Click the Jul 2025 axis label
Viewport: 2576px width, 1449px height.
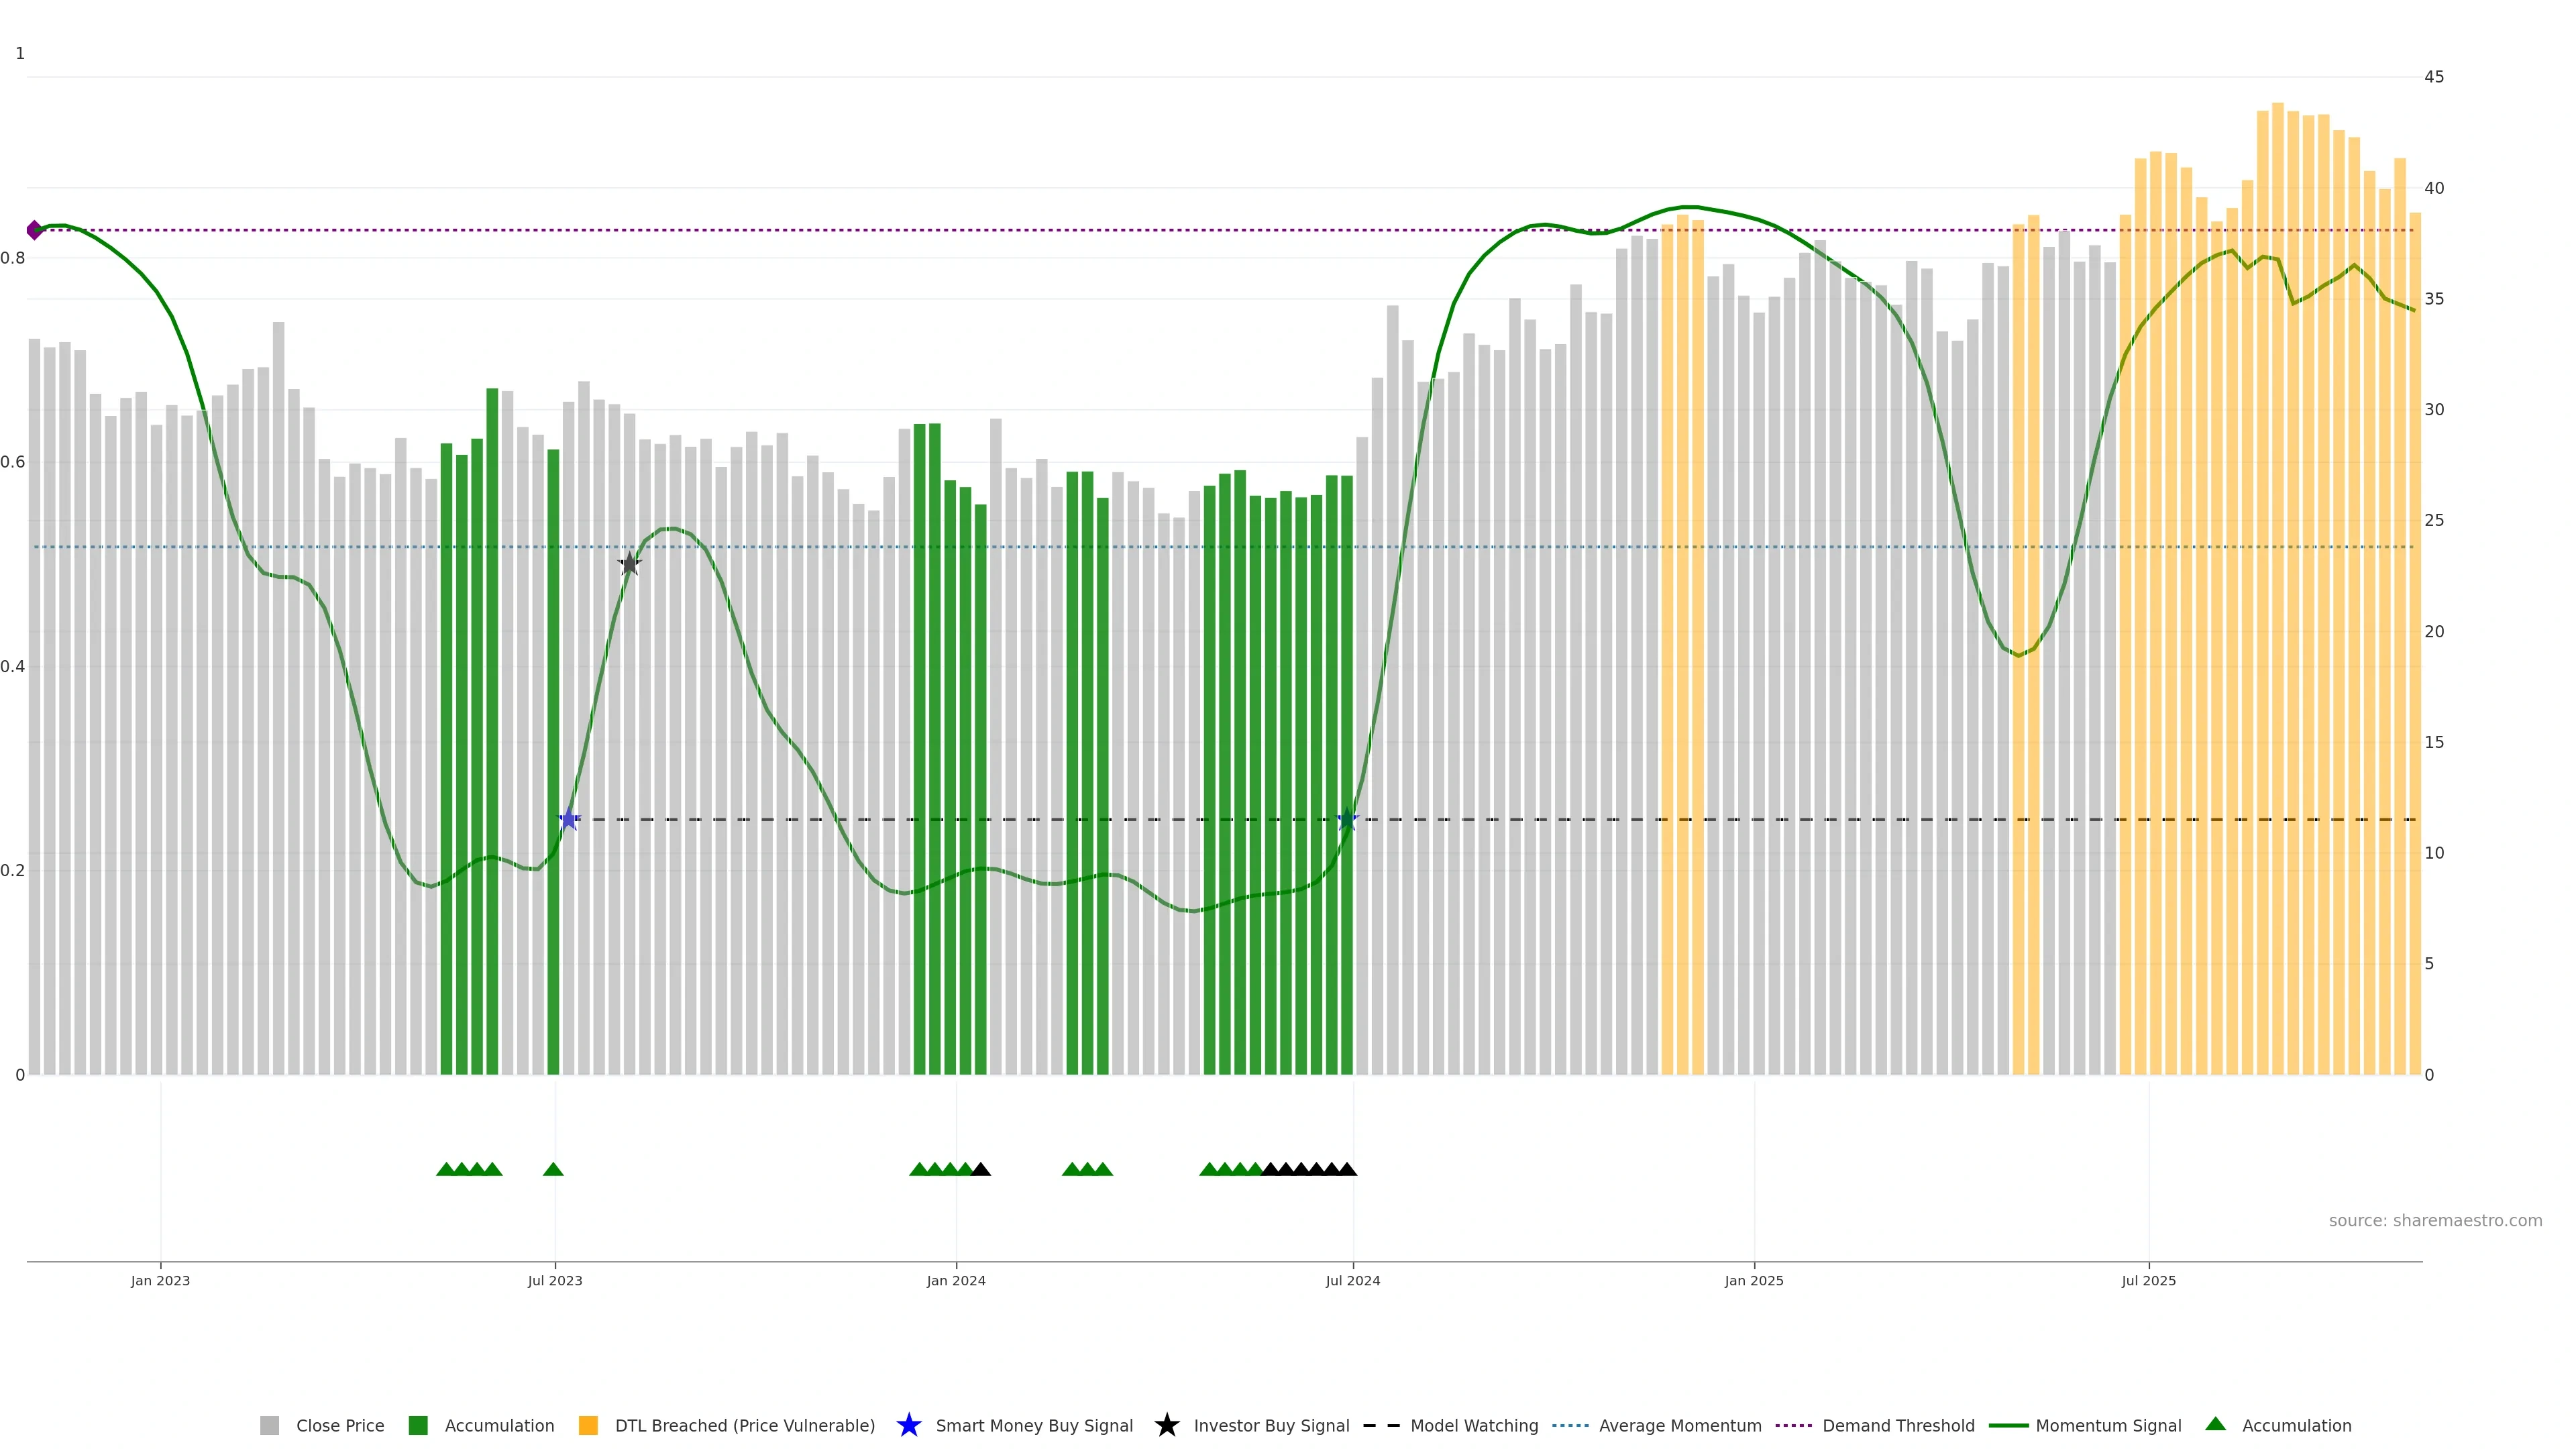tap(2148, 1280)
